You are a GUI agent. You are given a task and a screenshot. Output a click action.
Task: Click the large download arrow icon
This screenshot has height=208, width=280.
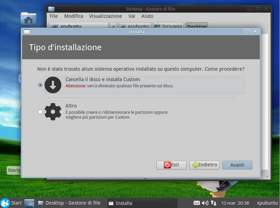tap(53, 85)
